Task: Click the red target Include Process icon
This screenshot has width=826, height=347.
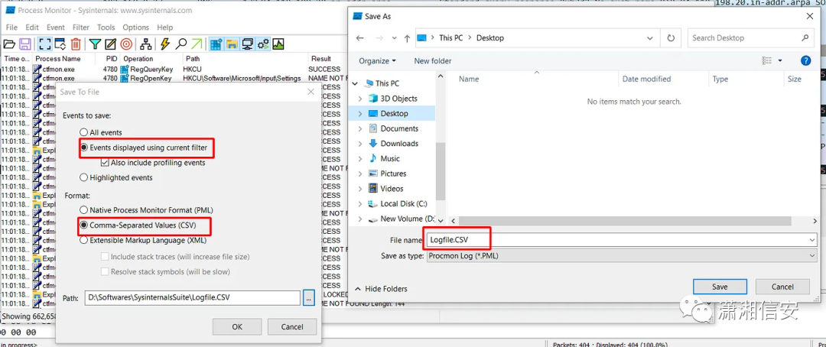Action: pos(126,44)
